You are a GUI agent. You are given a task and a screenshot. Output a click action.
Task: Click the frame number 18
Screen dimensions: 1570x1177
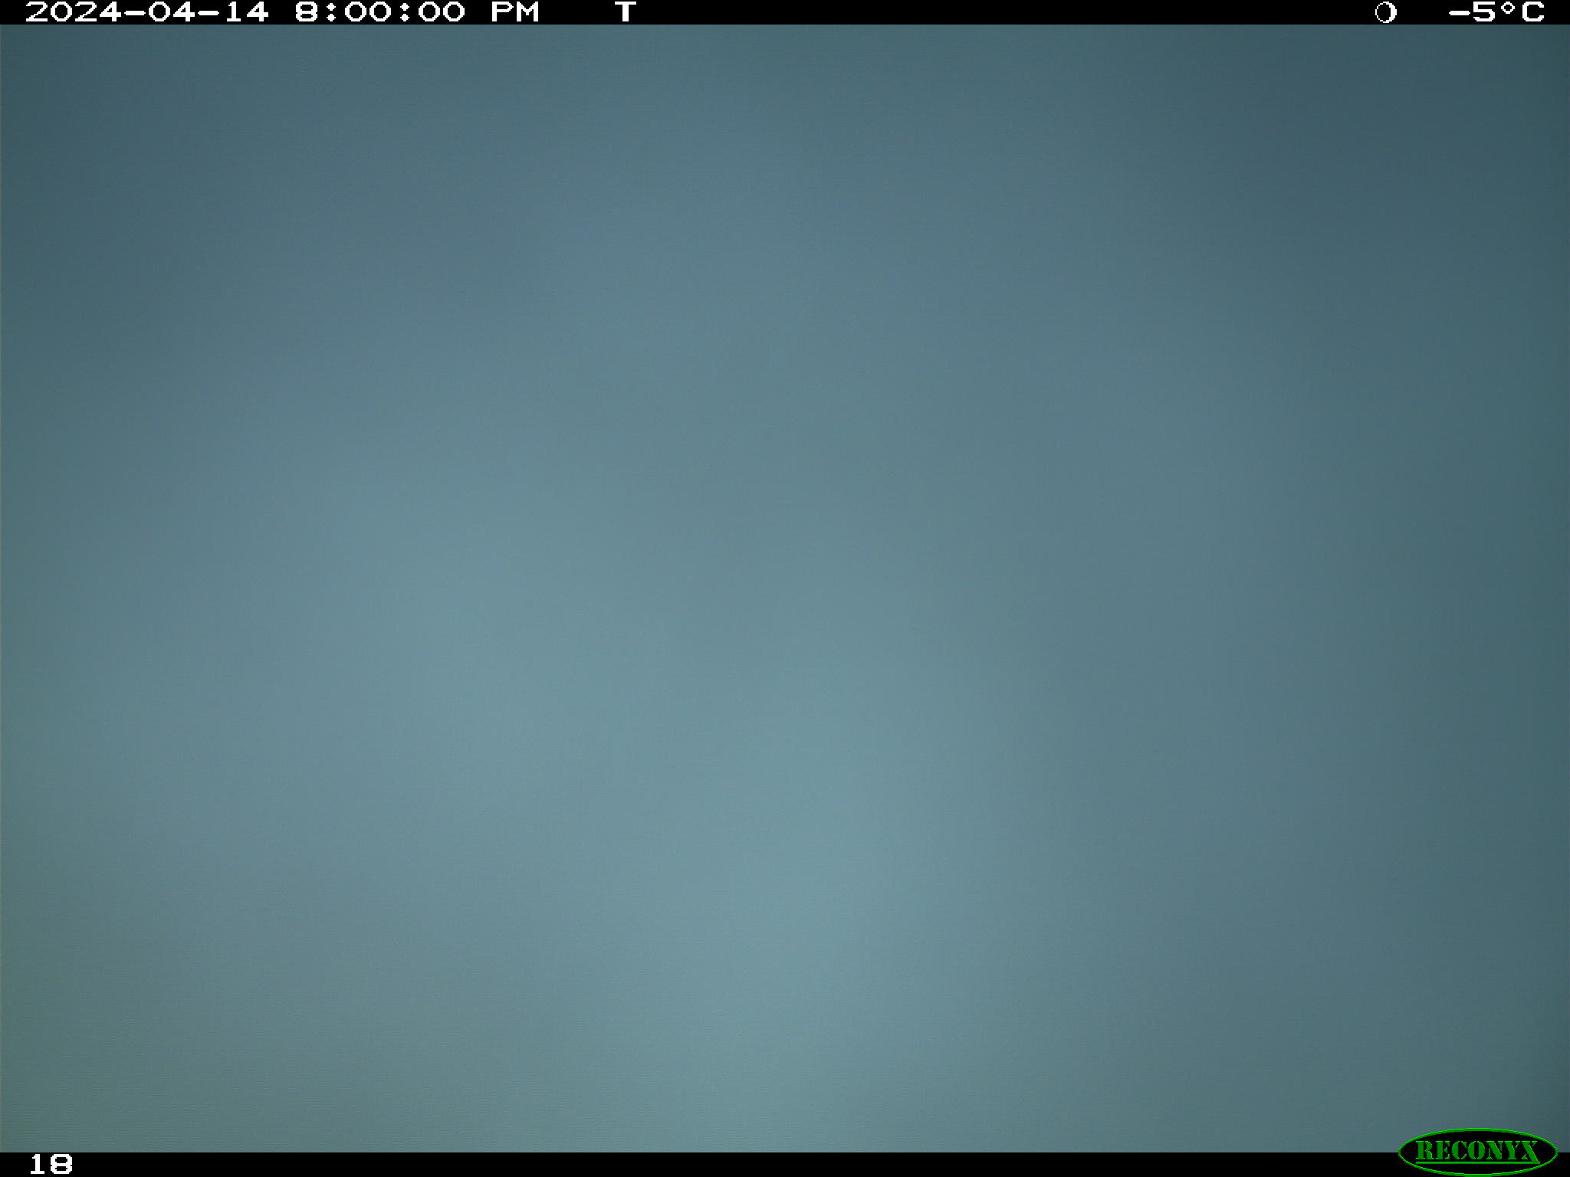[x=51, y=1165]
